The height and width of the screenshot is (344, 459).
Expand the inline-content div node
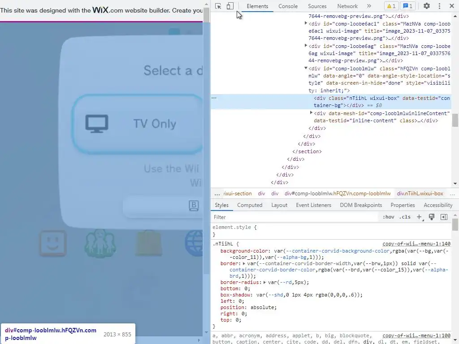[x=312, y=112]
